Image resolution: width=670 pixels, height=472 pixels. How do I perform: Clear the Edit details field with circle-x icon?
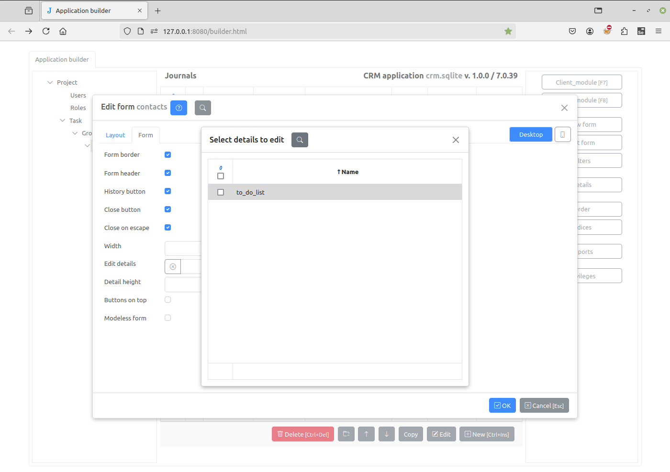(173, 266)
